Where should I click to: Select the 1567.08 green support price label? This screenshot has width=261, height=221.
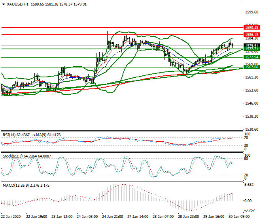[x=252, y=67]
